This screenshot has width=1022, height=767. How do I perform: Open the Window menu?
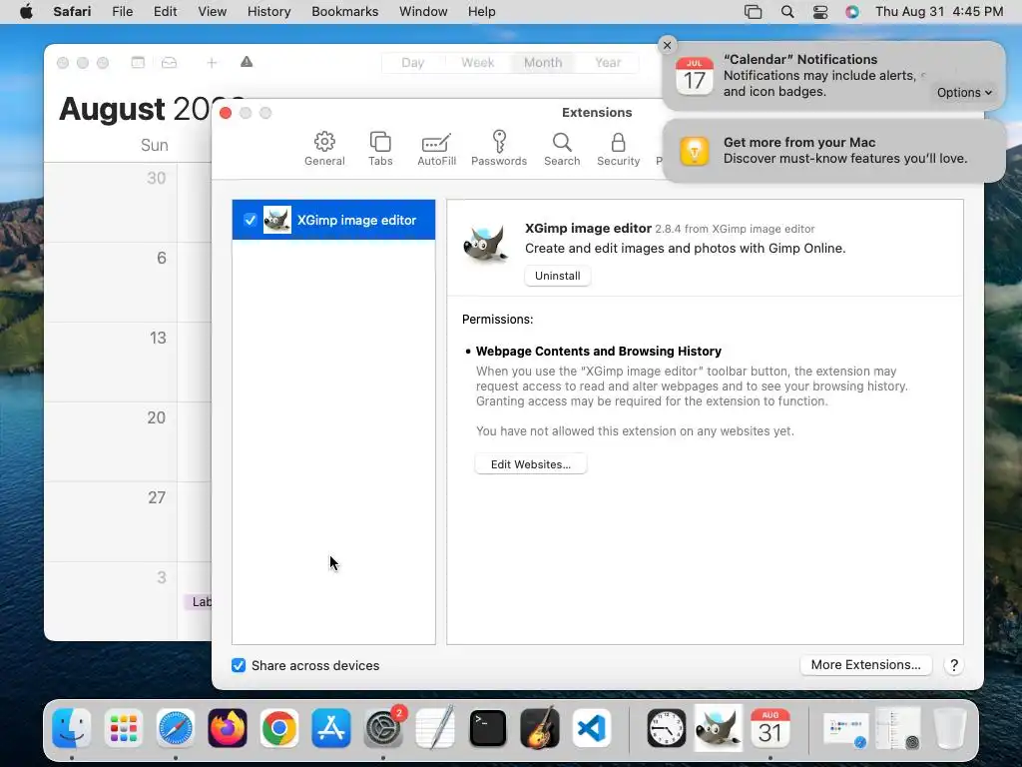pyautogui.click(x=423, y=12)
